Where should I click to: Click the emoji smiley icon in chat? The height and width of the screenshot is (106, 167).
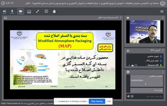click(x=132, y=96)
